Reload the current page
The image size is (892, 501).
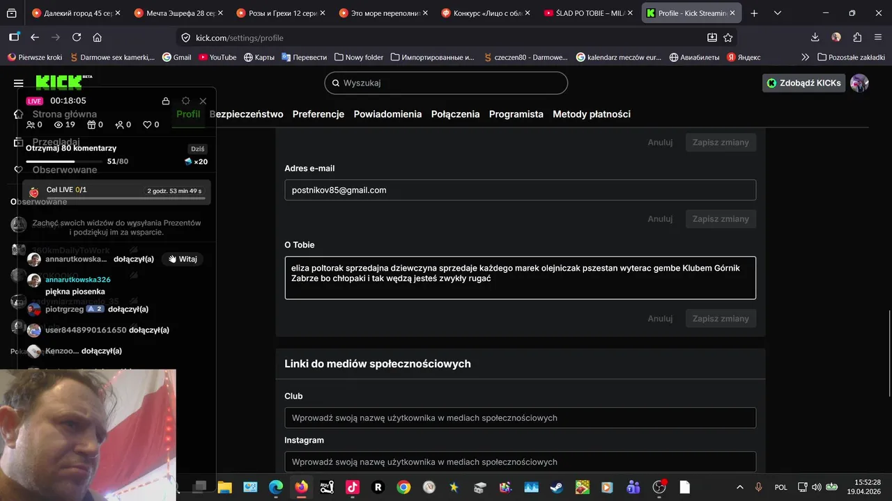pos(77,38)
